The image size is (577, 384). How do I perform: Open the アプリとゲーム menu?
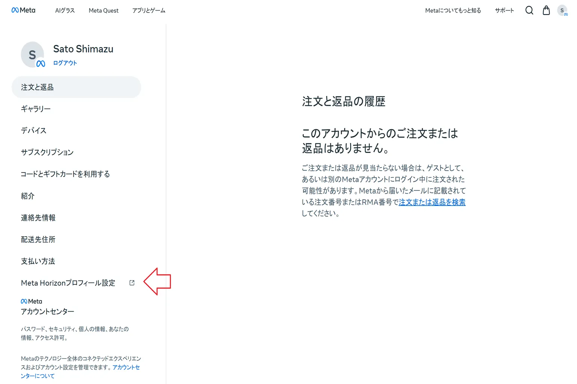pos(149,10)
